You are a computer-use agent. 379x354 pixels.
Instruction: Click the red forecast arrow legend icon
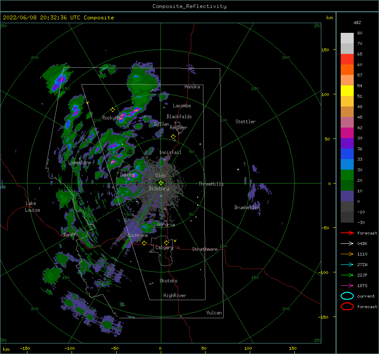[x=347, y=233]
